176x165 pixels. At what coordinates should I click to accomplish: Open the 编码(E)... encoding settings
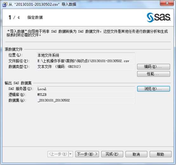pyautogui.click(x=153, y=67)
